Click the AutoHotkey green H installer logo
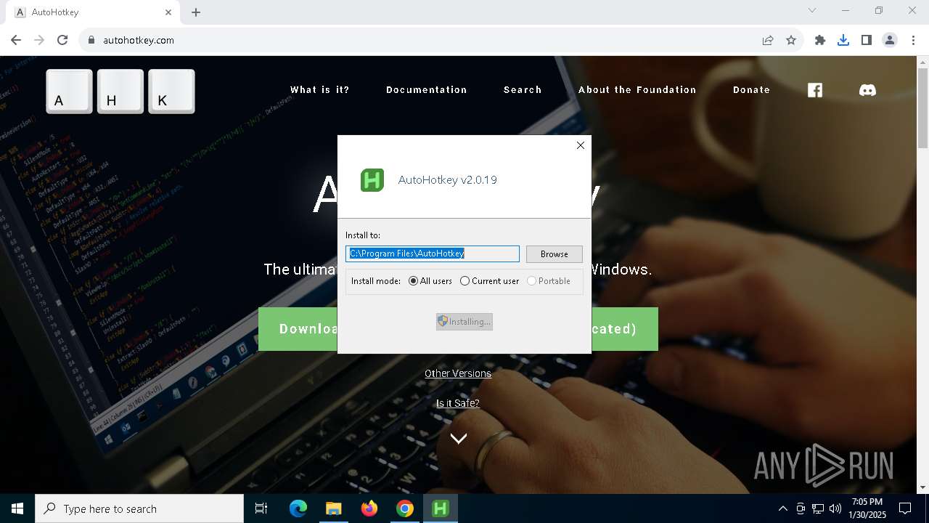Screen dimensions: 929x523 point(372,180)
